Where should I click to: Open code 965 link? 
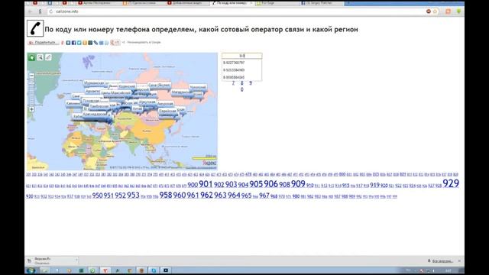(x=246, y=196)
